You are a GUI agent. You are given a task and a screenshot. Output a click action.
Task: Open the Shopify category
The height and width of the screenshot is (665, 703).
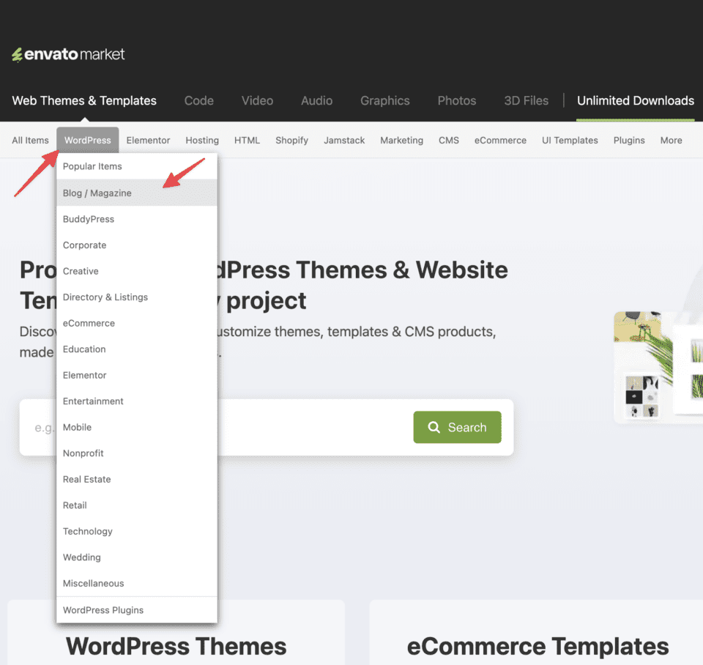291,141
